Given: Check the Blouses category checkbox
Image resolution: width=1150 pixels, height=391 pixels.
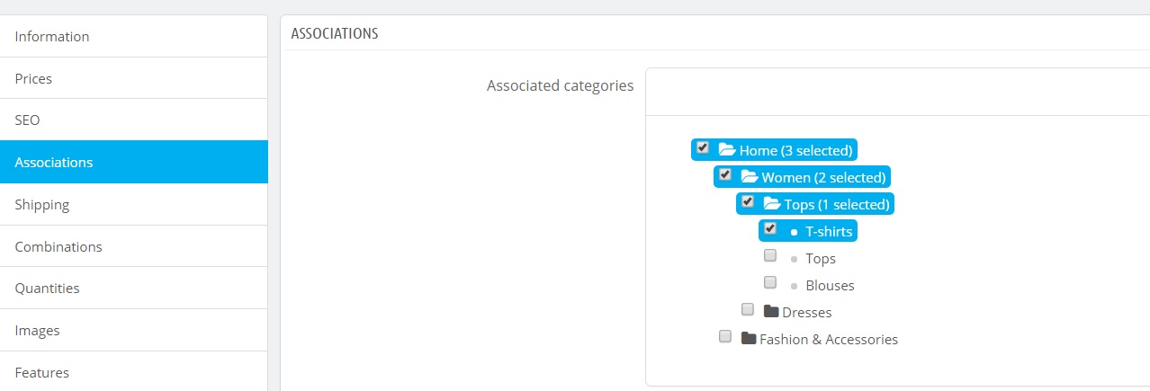Looking at the screenshot, I should 770,282.
